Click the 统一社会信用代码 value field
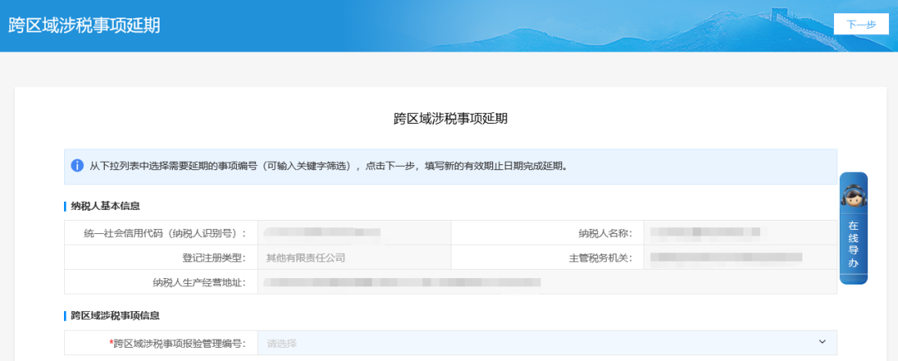 [353, 233]
